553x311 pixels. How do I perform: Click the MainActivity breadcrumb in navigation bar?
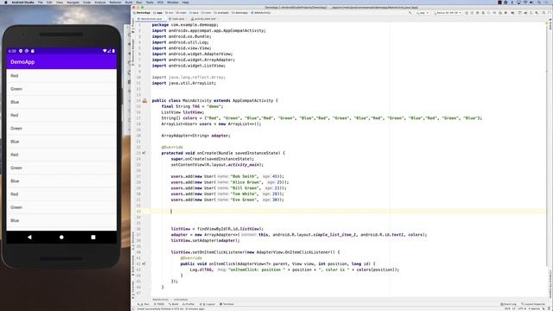[x=260, y=13]
